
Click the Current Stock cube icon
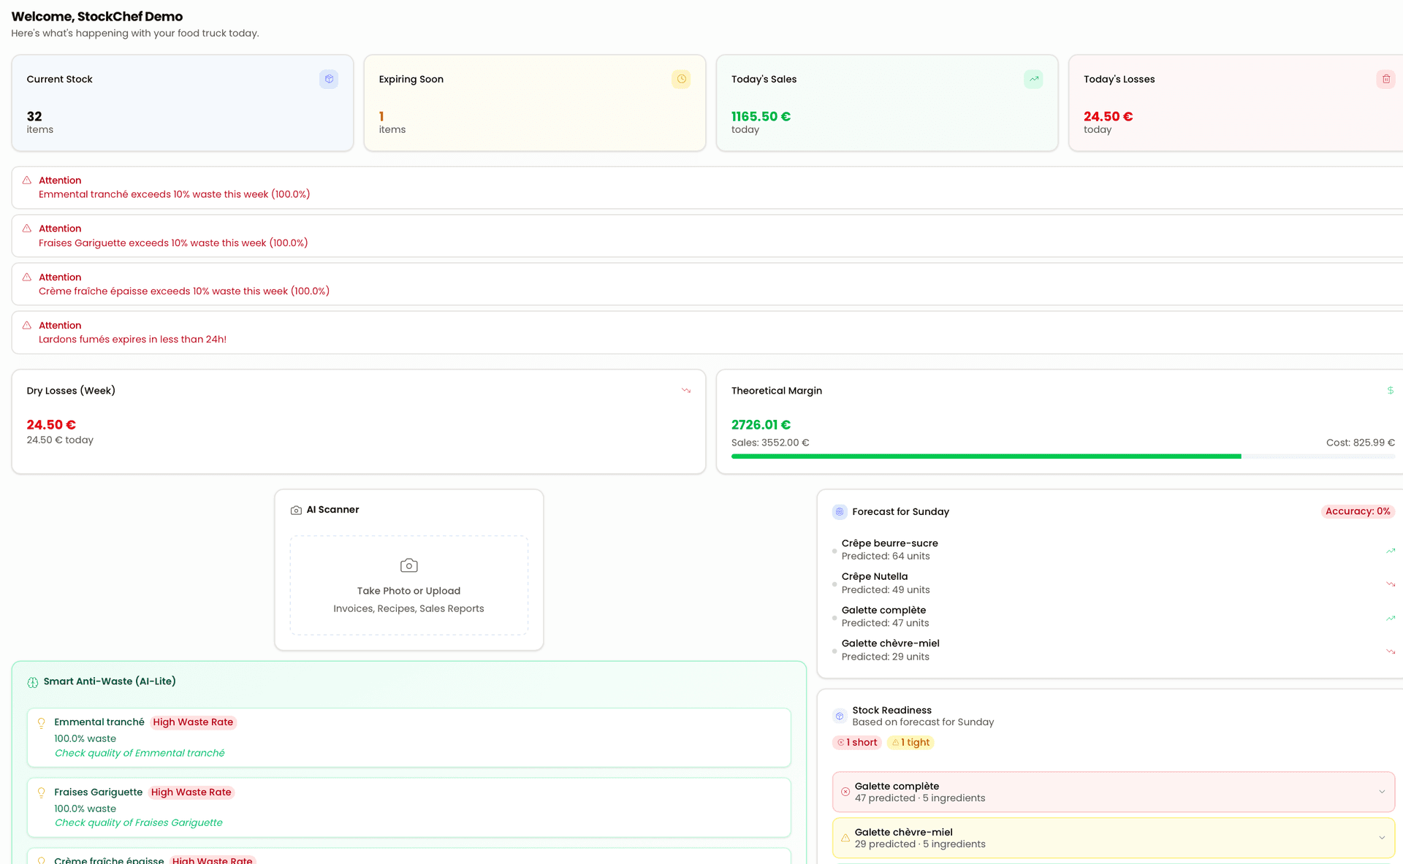point(329,79)
